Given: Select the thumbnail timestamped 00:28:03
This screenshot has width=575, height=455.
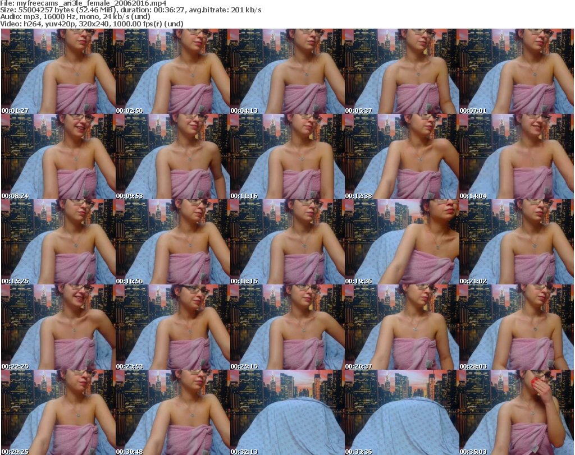Looking at the screenshot, I should (x=516, y=327).
